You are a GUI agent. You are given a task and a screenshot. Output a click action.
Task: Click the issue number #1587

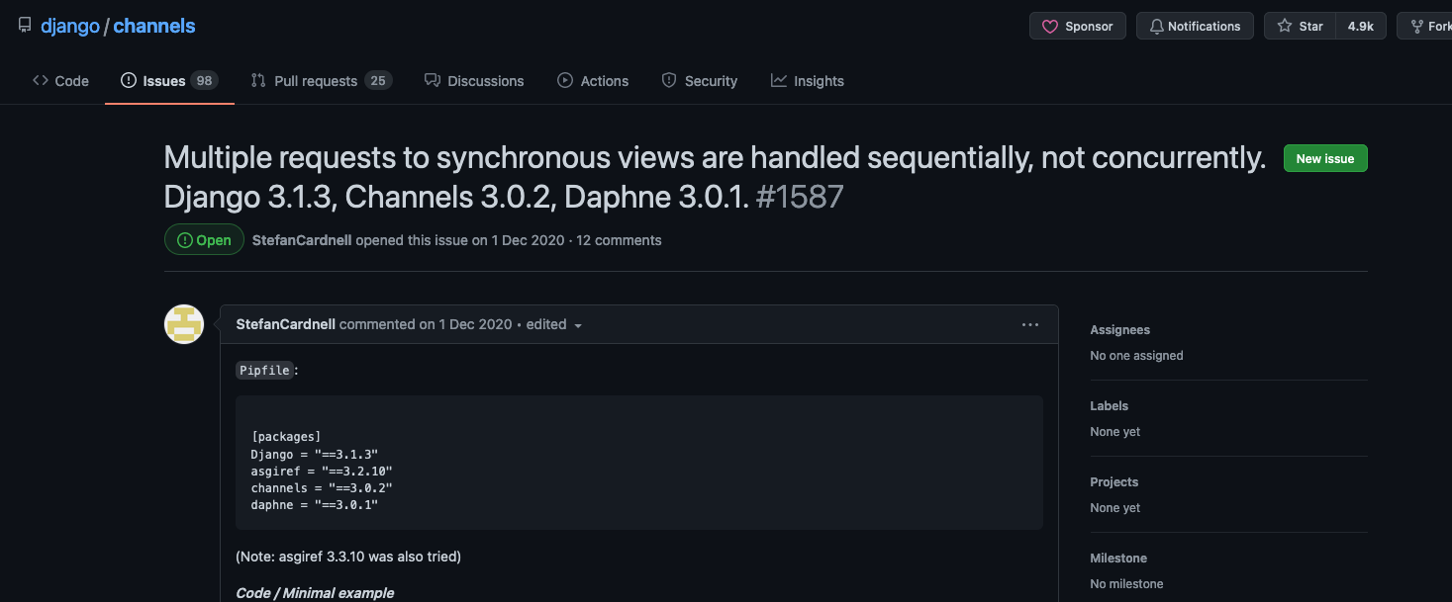800,197
